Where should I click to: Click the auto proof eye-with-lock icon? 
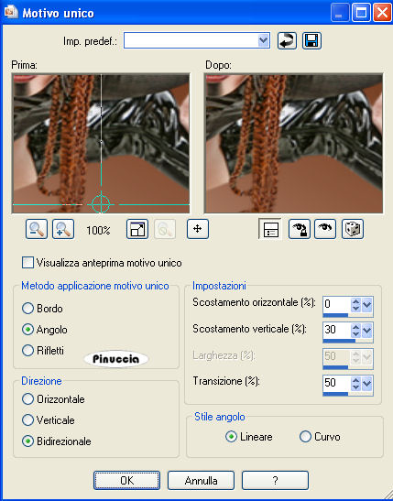(x=299, y=229)
